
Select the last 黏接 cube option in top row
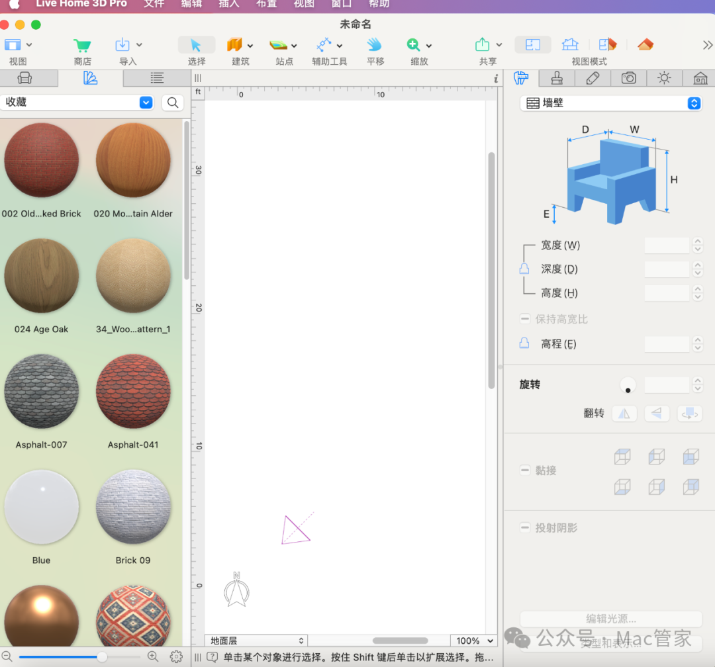(x=691, y=457)
